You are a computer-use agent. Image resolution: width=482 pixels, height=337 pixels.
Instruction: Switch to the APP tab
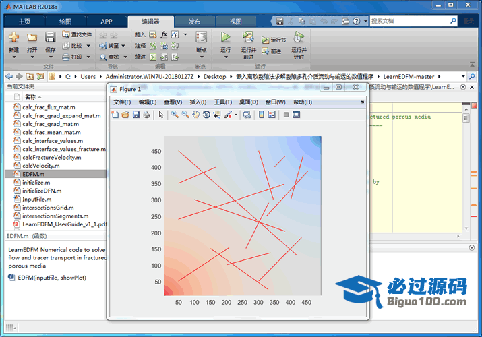pos(107,22)
